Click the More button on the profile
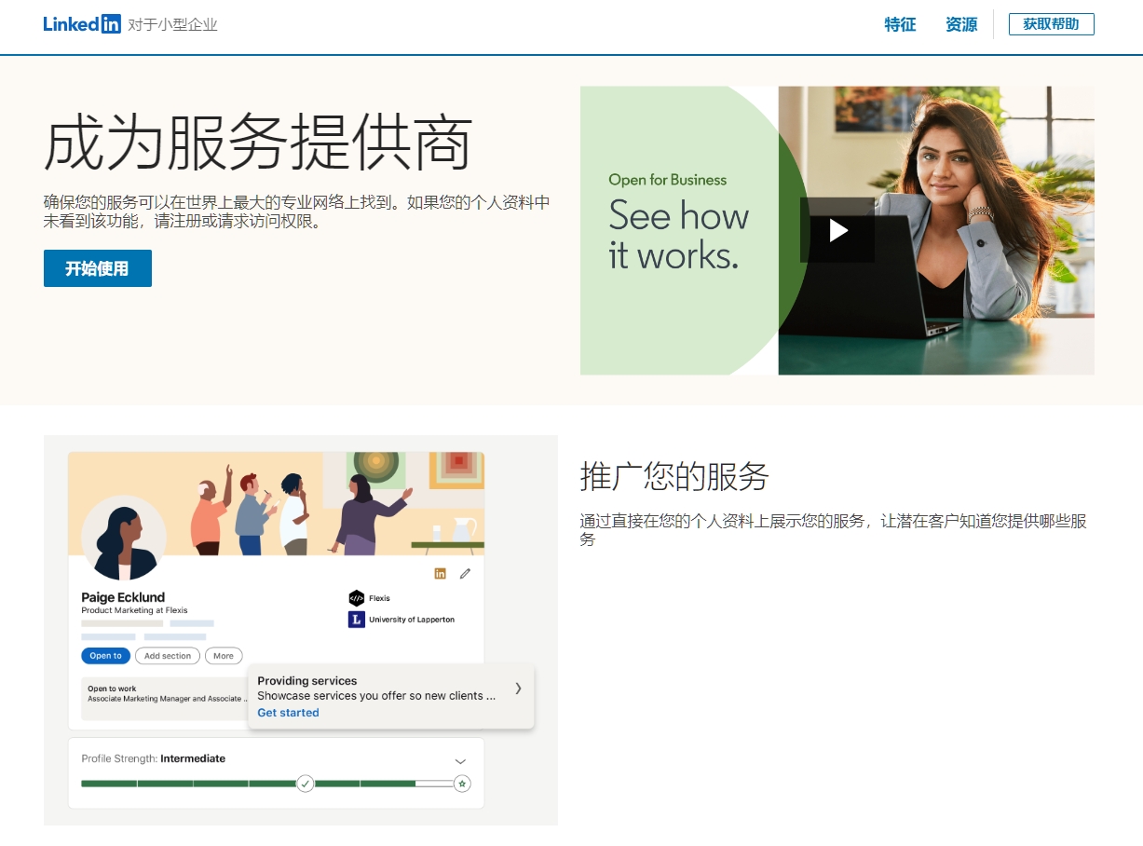The width and height of the screenshot is (1143, 846). click(224, 656)
